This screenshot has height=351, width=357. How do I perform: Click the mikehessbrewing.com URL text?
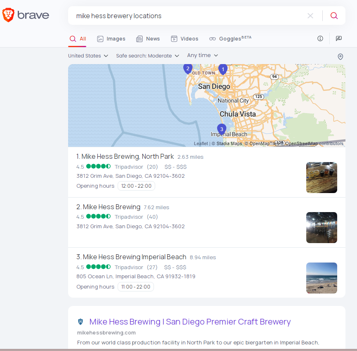click(x=106, y=333)
